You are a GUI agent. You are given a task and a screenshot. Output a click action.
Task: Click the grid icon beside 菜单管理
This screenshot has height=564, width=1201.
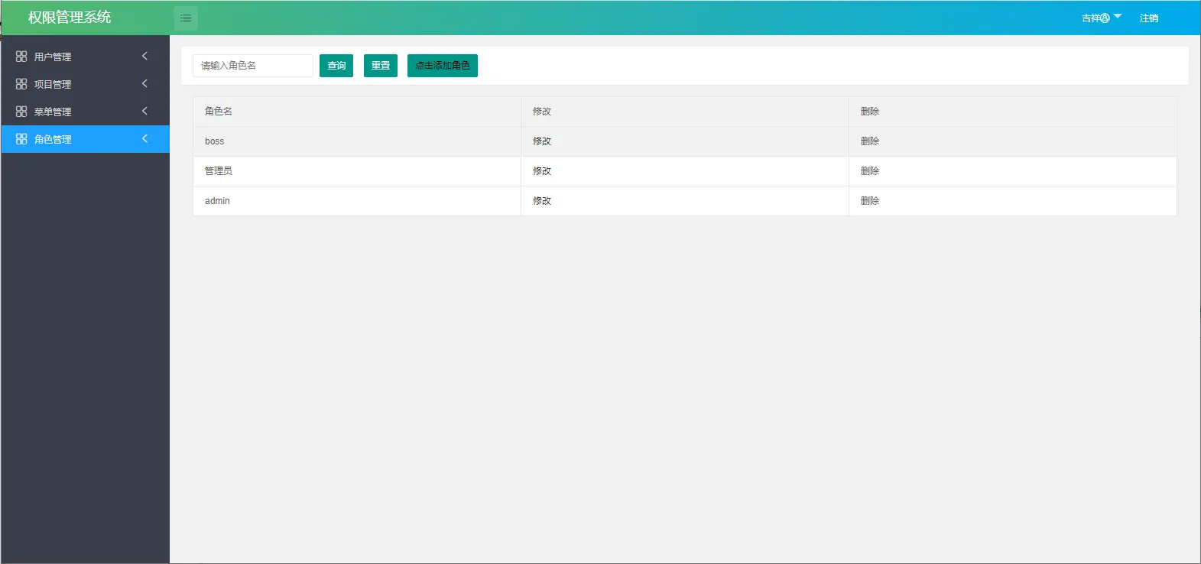tap(21, 112)
